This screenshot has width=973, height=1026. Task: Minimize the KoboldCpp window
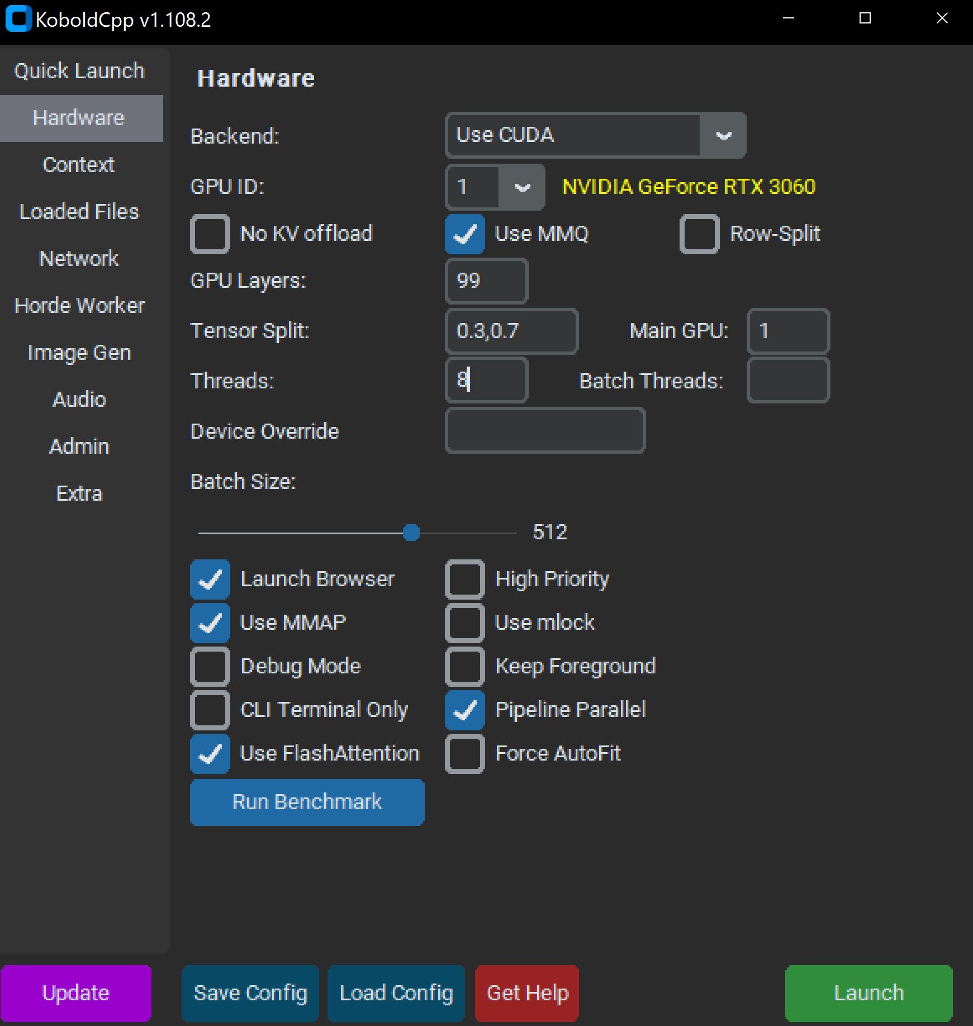click(x=789, y=18)
